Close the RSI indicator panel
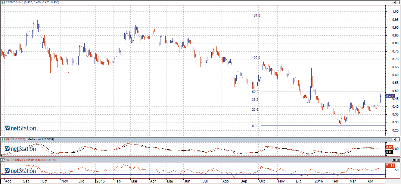This screenshot has width=401, height=184. pyautogui.click(x=398, y=160)
